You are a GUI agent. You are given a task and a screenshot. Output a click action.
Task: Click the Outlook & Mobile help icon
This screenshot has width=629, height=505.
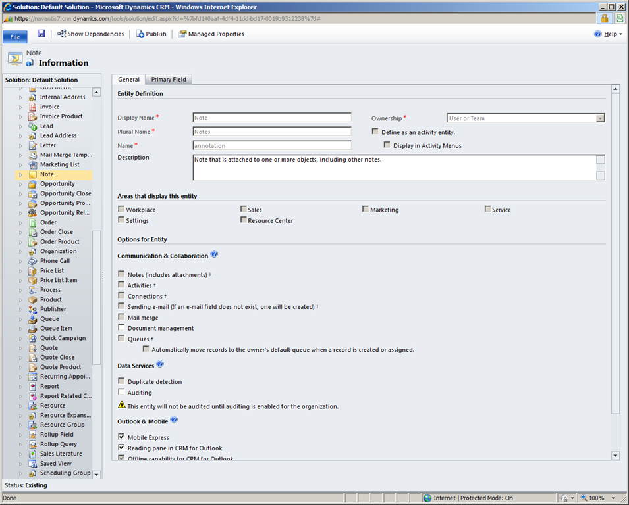tap(174, 420)
